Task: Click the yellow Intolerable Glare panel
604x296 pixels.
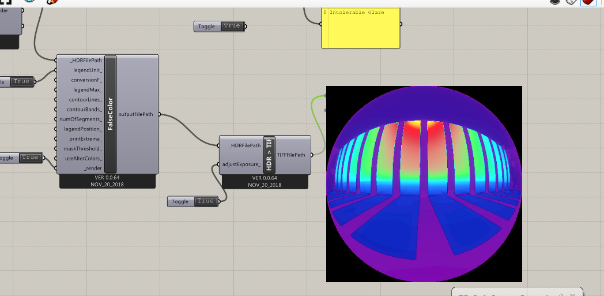Action: click(361, 28)
